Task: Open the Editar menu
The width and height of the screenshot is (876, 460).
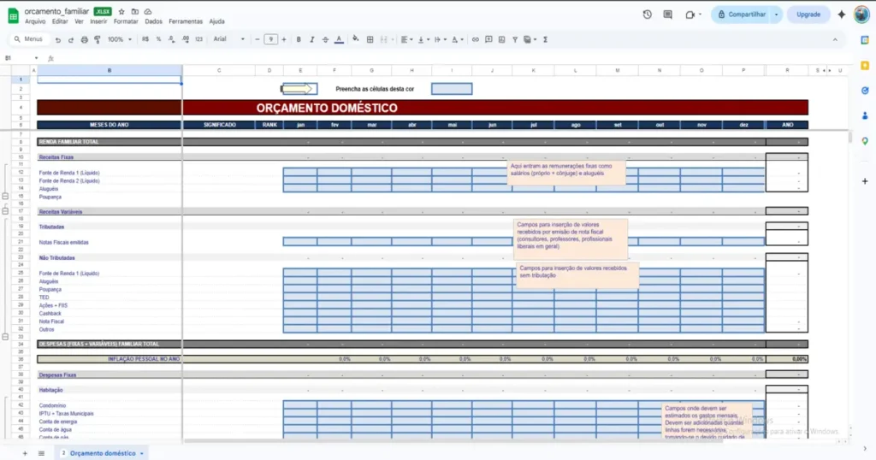Action: (60, 21)
